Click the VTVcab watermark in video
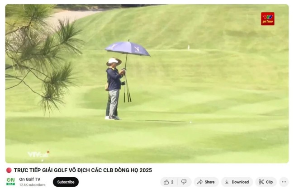Image resolution: width=294 pixels, height=189 pixels. point(38,154)
